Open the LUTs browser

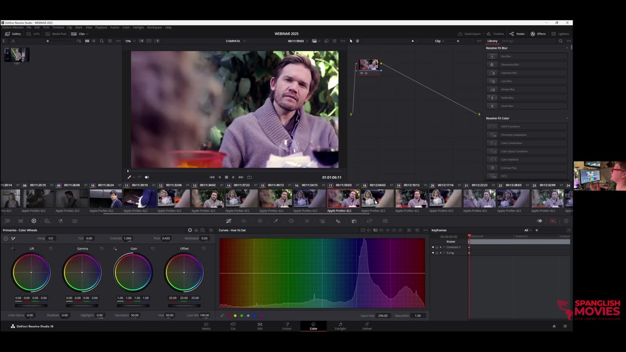(x=34, y=34)
